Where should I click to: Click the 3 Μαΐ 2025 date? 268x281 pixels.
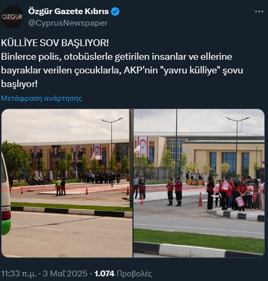pyautogui.click(x=65, y=273)
